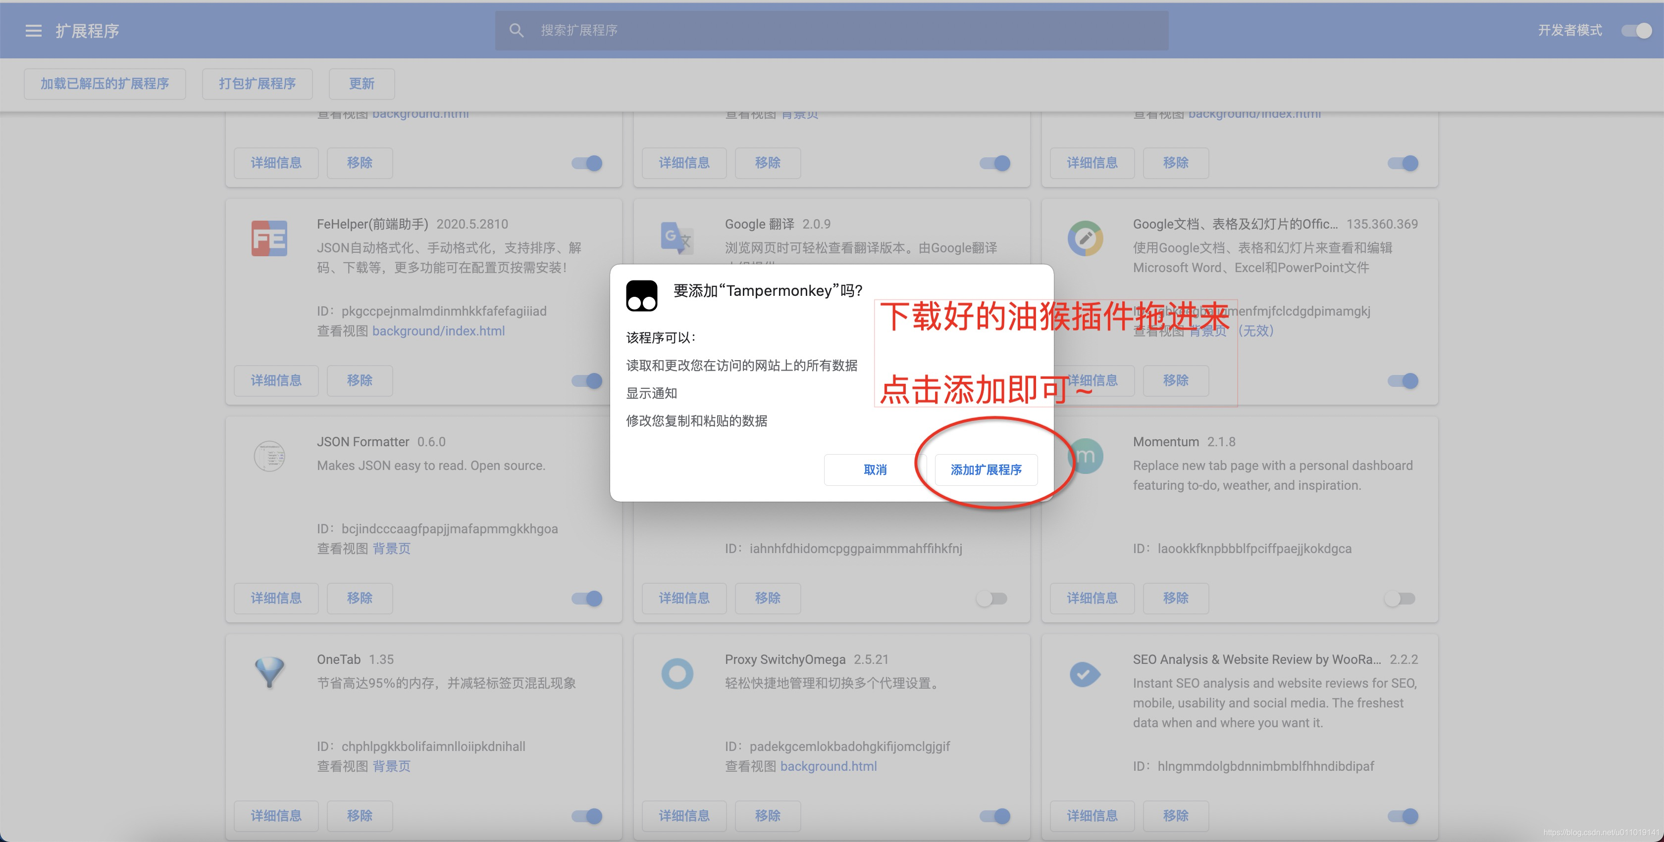This screenshot has width=1664, height=842.
Task: Turn off the OneTab extension toggle
Action: pos(586,816)
